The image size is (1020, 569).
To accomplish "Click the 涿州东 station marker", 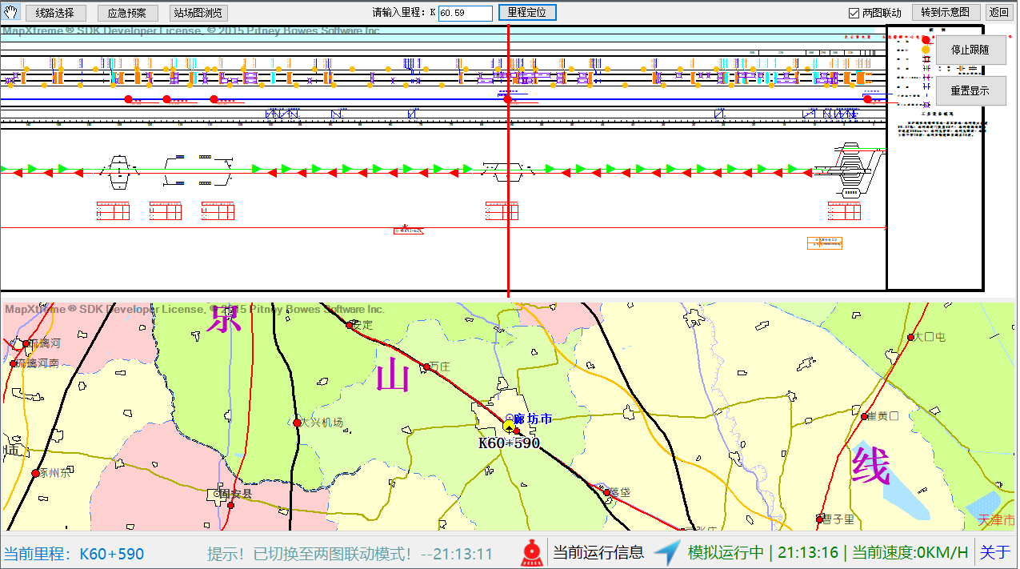I will click(x=35, y=473).
